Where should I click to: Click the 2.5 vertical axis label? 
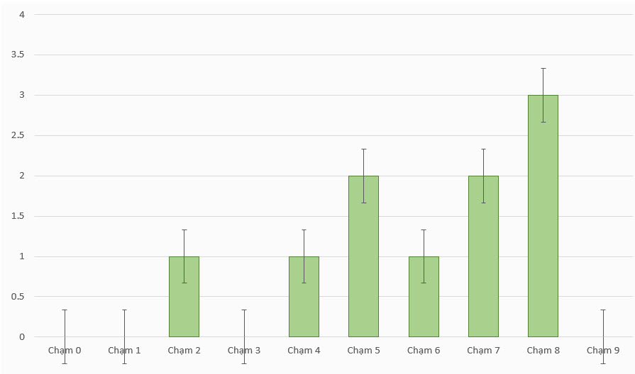[18, 135]
